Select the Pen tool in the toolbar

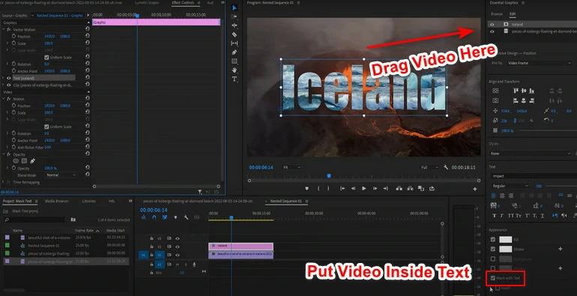pyautogui.click(x=235, y=52)
